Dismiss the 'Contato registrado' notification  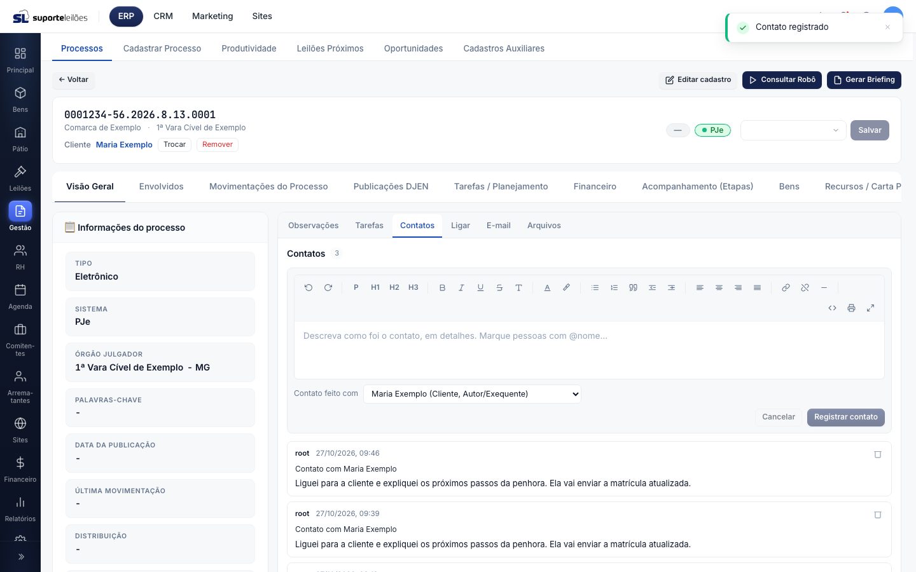click(887, 27)
